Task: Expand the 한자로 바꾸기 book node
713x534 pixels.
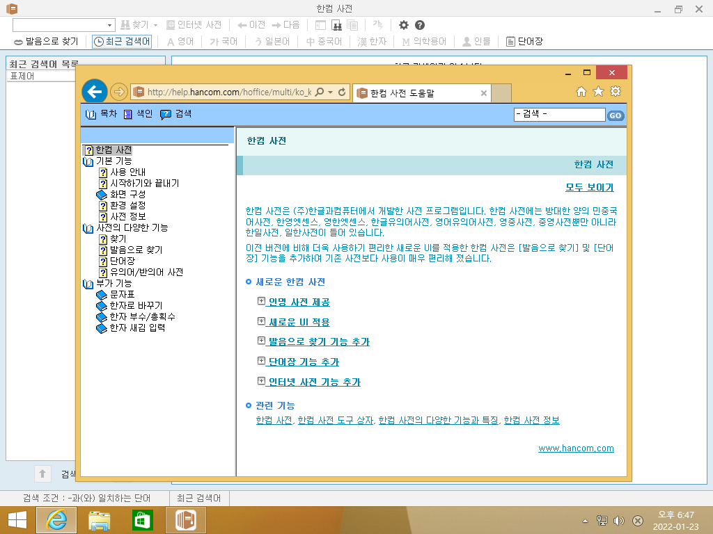Action: click(x=102, y=306)
